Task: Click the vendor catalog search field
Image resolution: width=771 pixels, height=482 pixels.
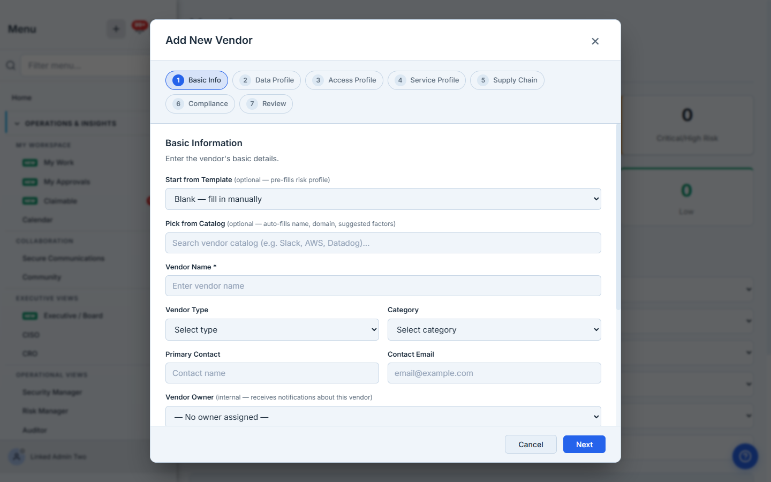Action: [x=383, y=243]
